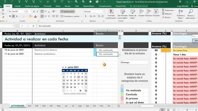Open the Fórmulas tab

pyautogui.click(x=47, y=6)
